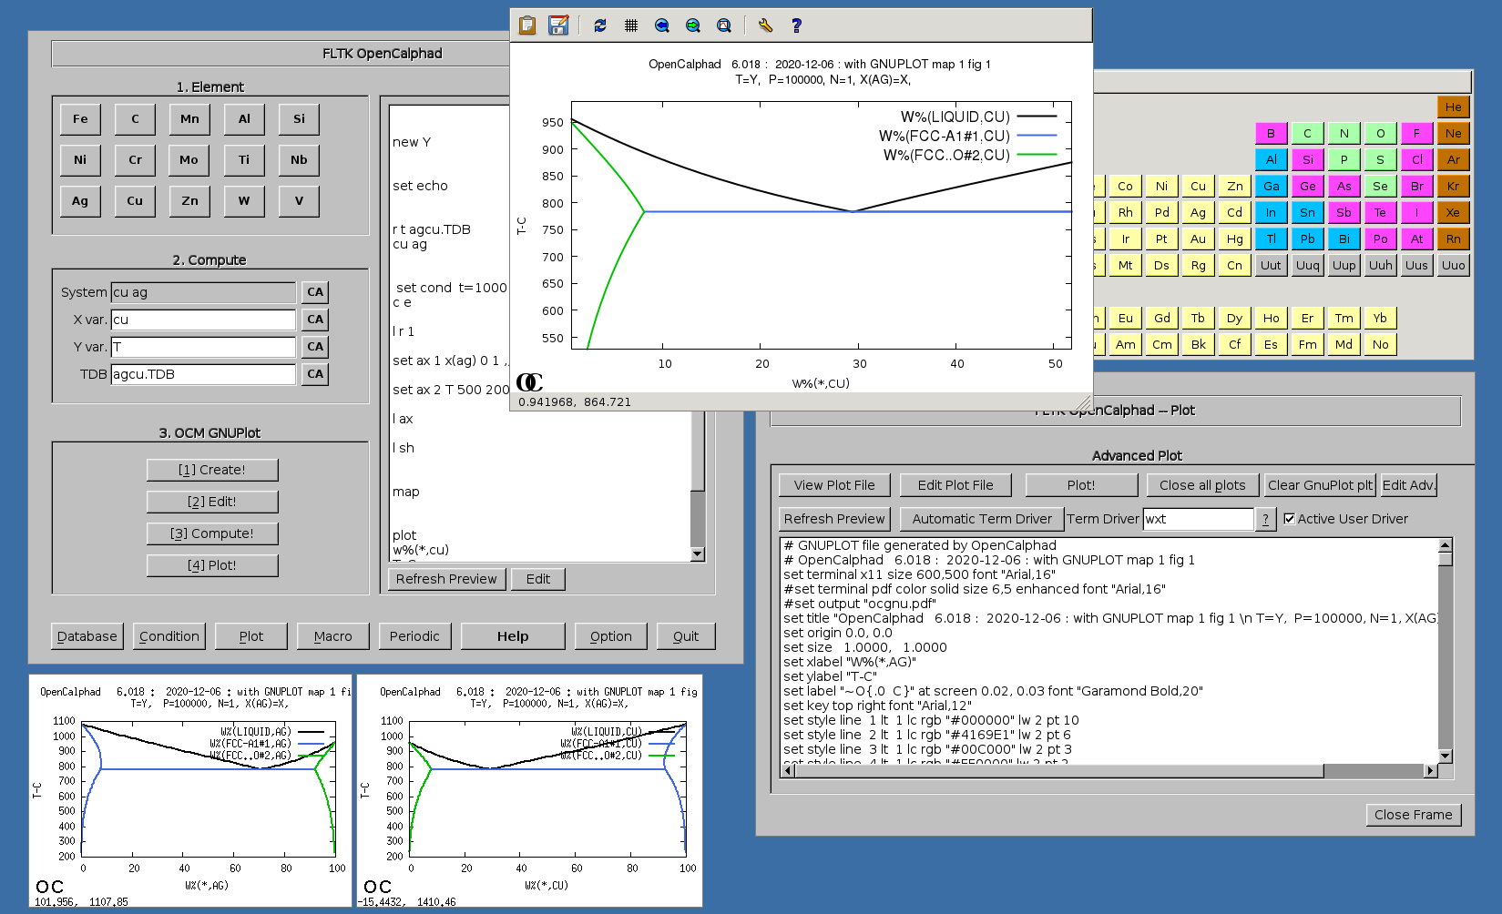This screenshot has width=1502, height=914.
Task: Open the Database tab button
Action: (87, 636)
